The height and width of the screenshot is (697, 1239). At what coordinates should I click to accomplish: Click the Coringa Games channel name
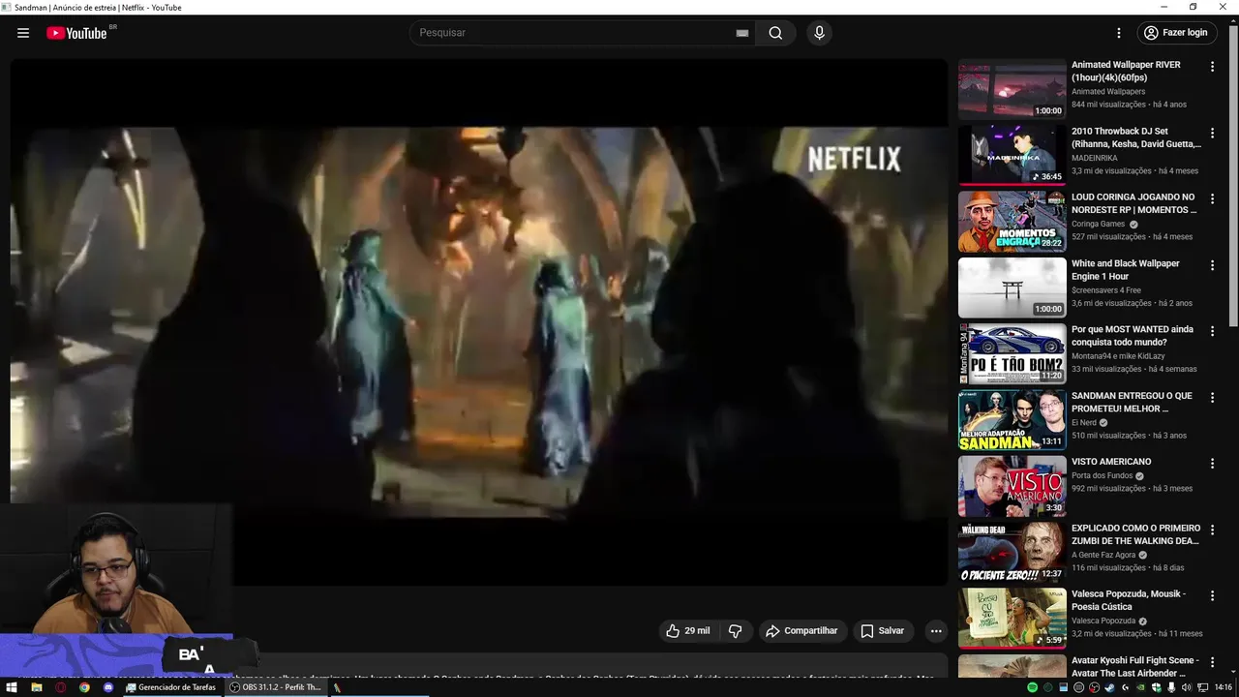(x=1099, y=224)
